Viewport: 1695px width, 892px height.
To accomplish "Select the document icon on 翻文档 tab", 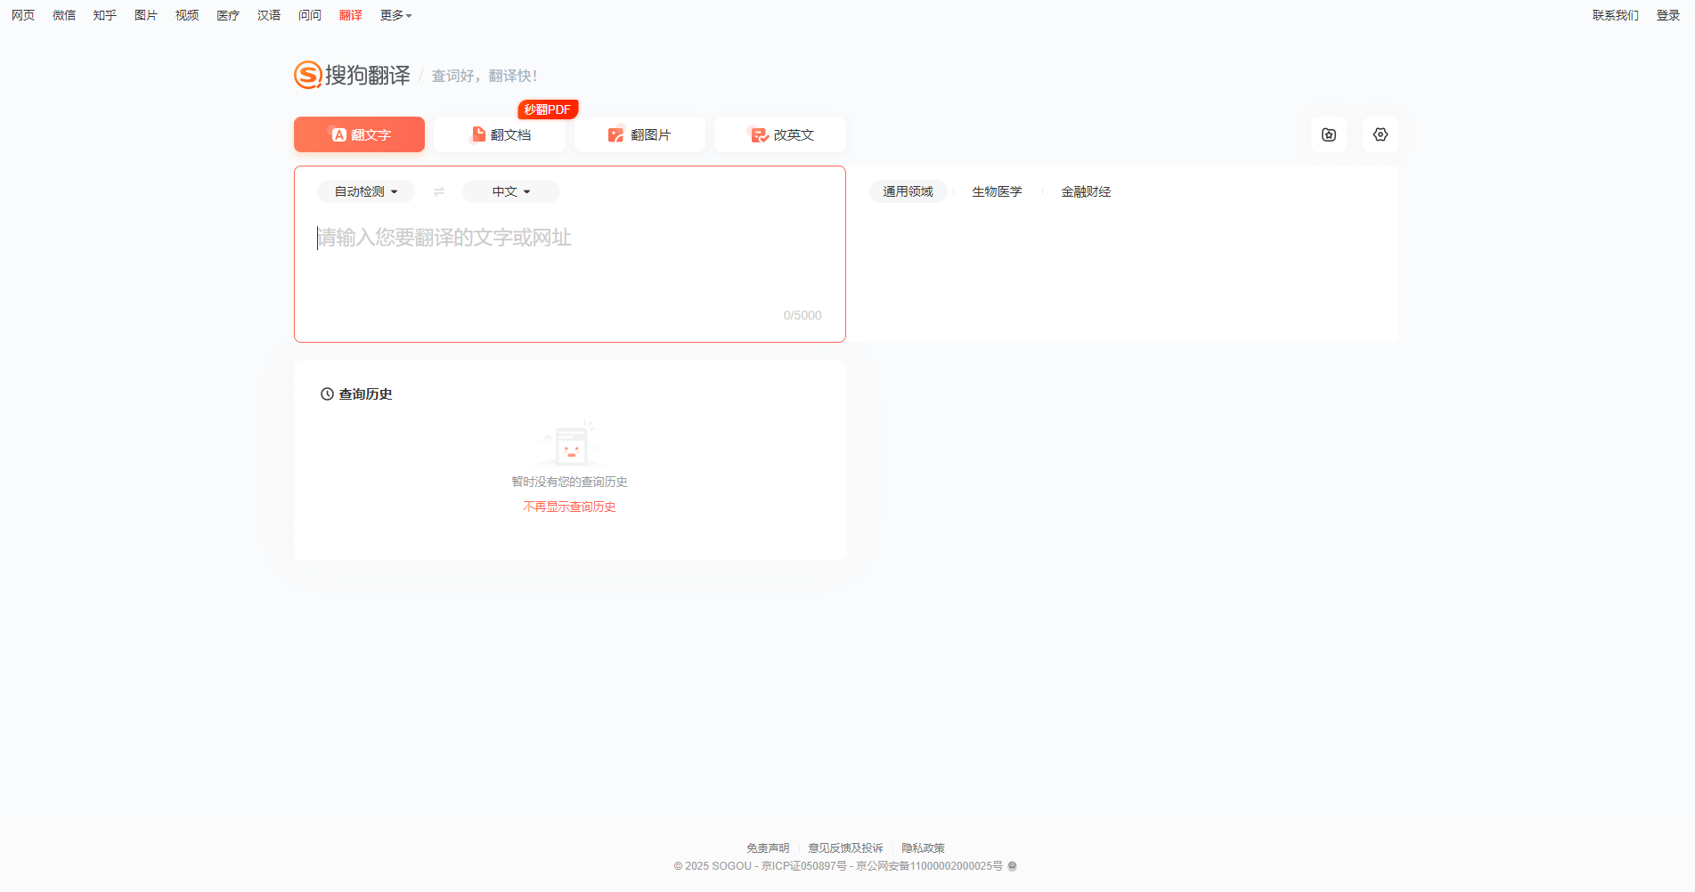I will click(477, 134).
